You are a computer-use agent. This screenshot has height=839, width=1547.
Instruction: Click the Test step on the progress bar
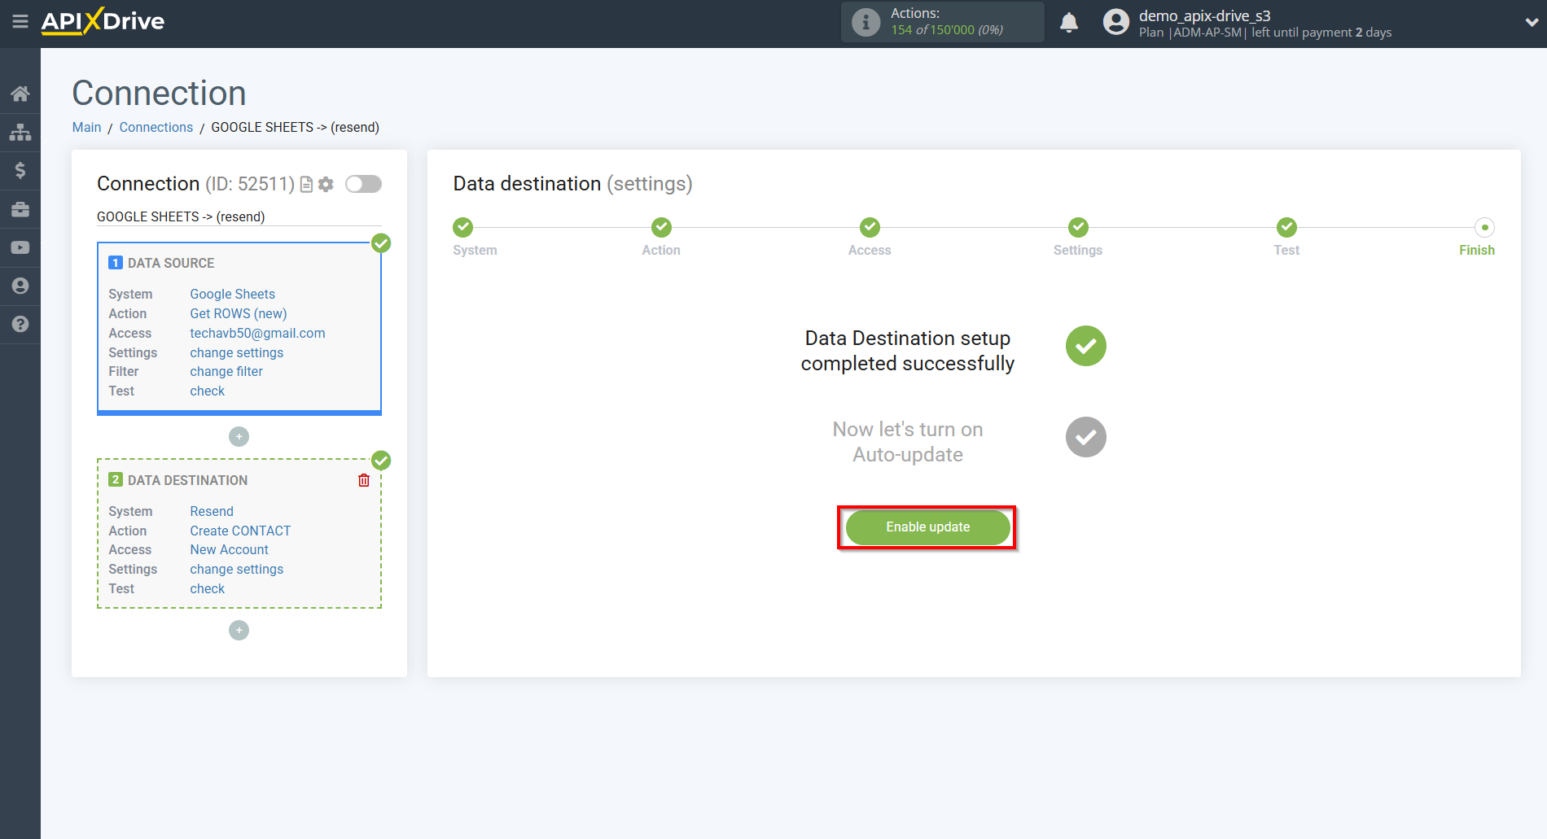(x=1286, y=227)
